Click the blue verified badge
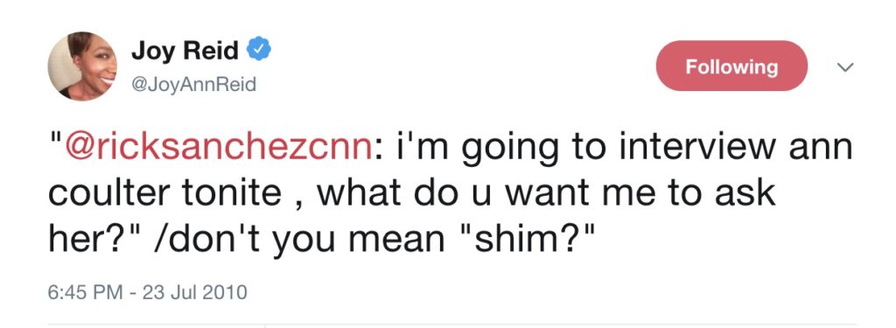This screenshot has width=896, height=328. (x=259, y=49)
